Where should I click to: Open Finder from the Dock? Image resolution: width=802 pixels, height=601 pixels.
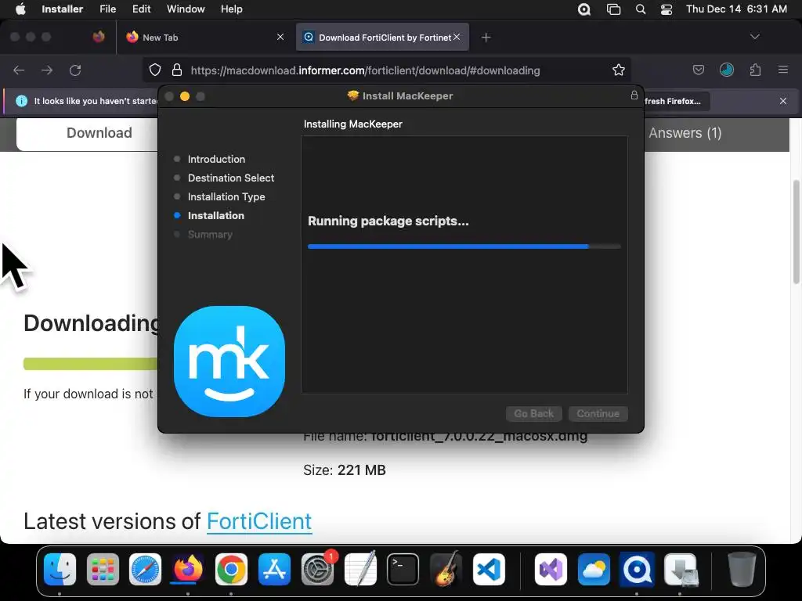60,569
